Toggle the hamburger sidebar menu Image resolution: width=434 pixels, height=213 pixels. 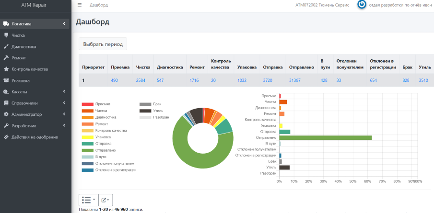click(80, 5)
